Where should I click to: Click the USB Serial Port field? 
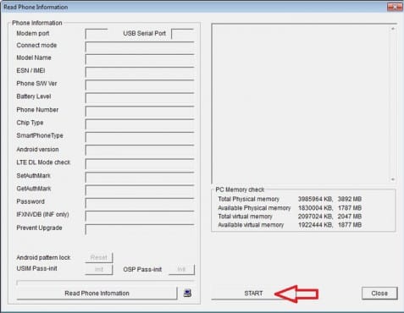coord(183,34)
